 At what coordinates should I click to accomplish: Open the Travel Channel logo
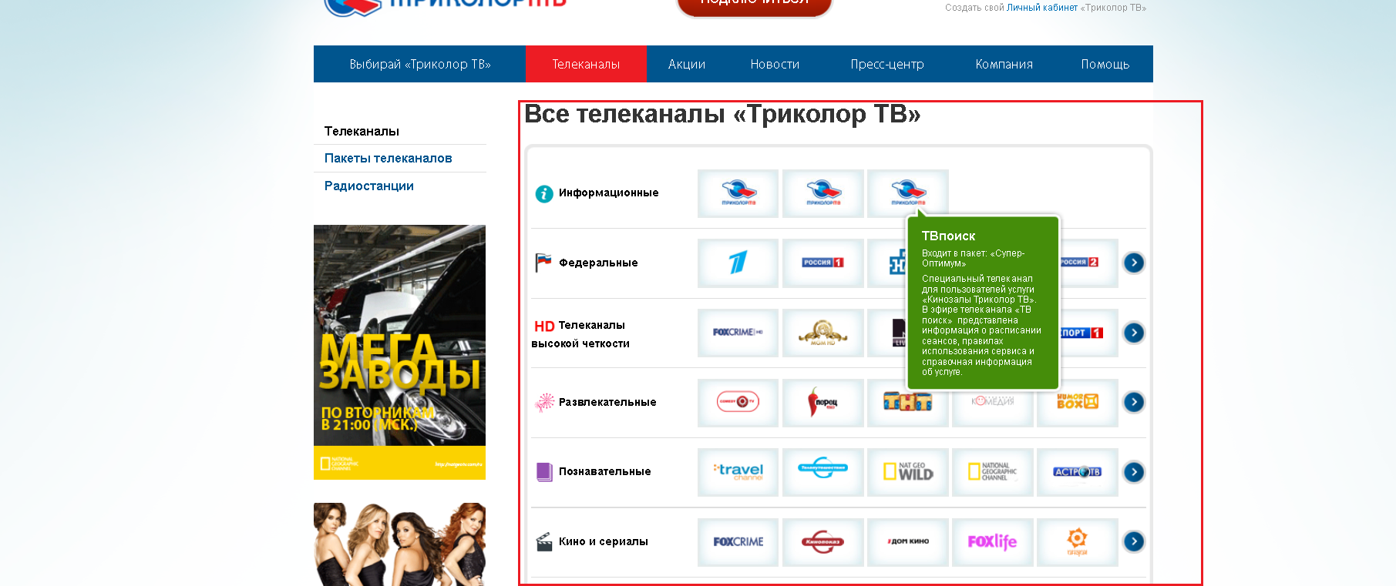[x=738, y=472]
